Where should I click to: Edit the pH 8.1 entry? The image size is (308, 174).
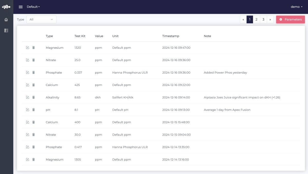point(27,110)
